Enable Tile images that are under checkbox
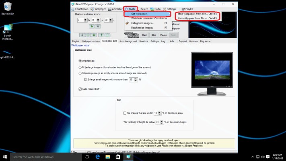The width and height of the screenshot is (286, 161). tap(124, 114)
